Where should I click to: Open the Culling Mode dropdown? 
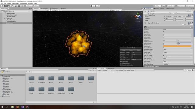(178, 63)
